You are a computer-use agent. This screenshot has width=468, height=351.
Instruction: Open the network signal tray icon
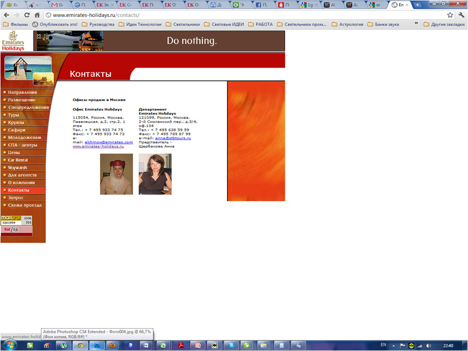pyautogui.click(x=420, y=346)
